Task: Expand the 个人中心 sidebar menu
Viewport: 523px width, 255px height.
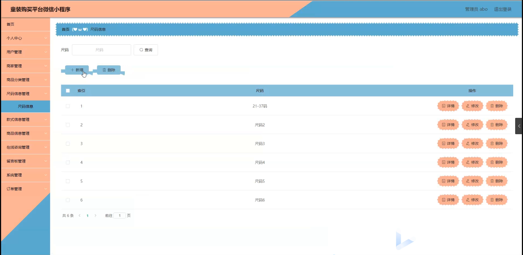Action: pyautogui.click(x=25, y=38)
